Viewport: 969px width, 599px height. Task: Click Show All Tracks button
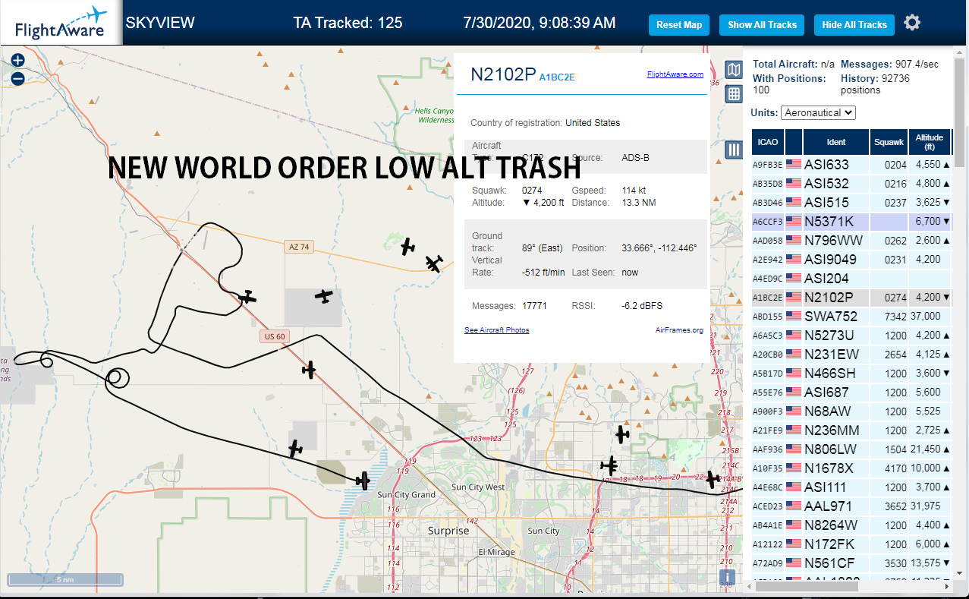click(762, 24)
